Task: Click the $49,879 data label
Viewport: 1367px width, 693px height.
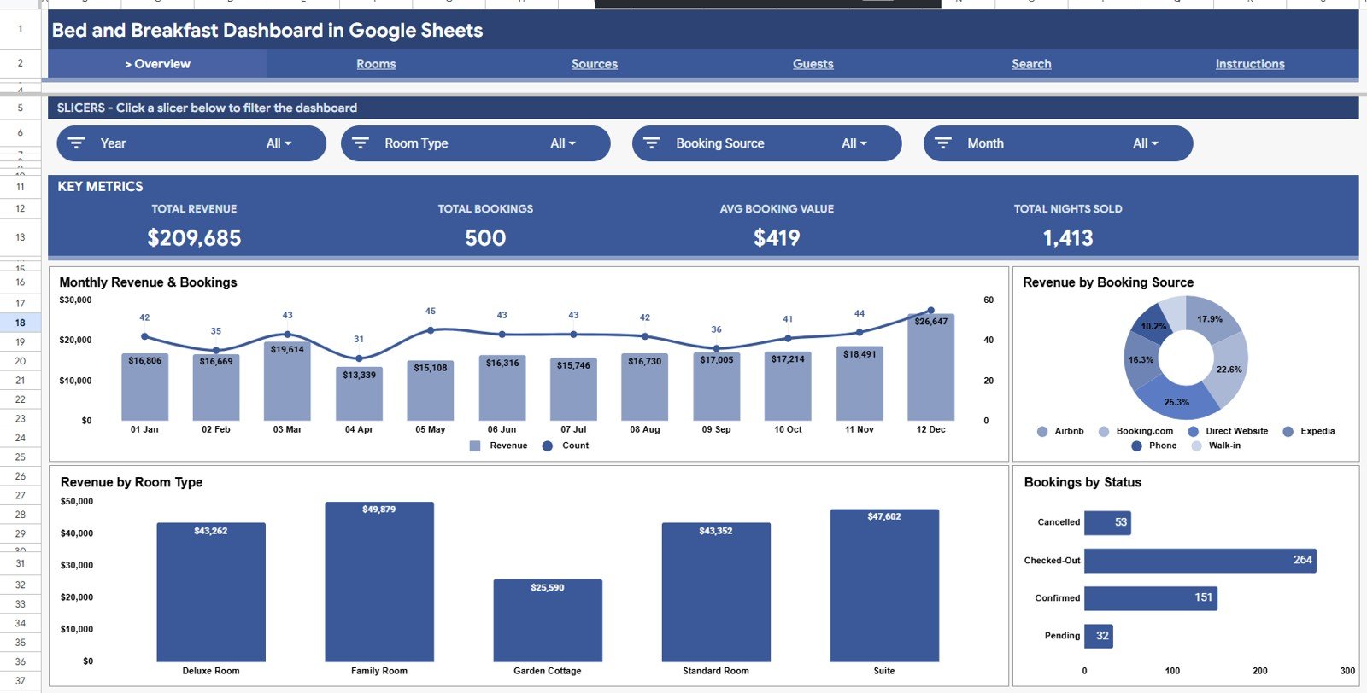Action: pyautogui.click(x=379, y=510)
